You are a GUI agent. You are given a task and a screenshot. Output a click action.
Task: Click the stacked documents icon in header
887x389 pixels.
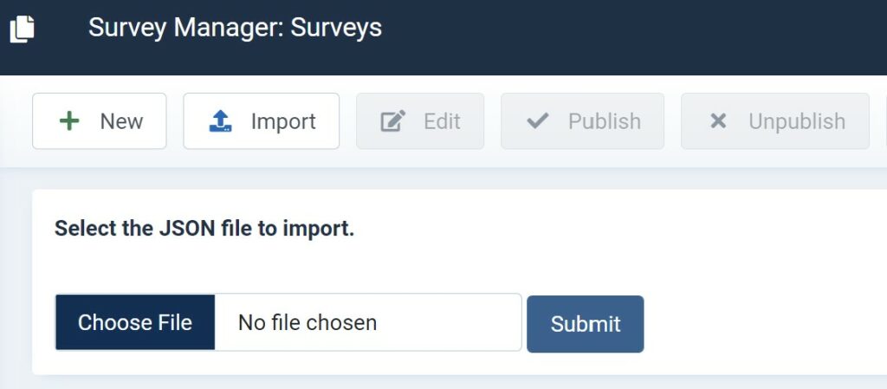pos(22,29)
